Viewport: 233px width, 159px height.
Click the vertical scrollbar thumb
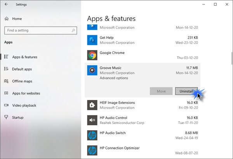232,59
